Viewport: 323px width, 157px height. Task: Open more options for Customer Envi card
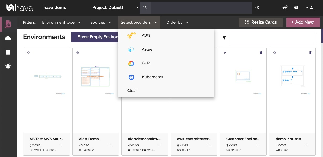click(258, 145)
